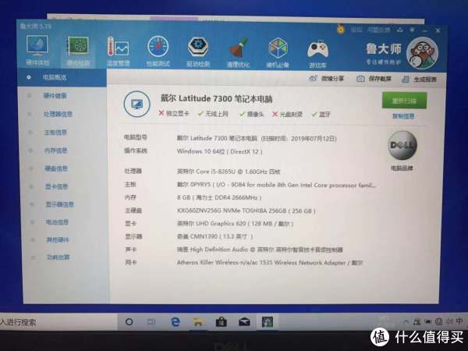This screenshot has width=468, height=351.
Task: Click the title bar download arrow icon
Action: [x=400, y=30]
